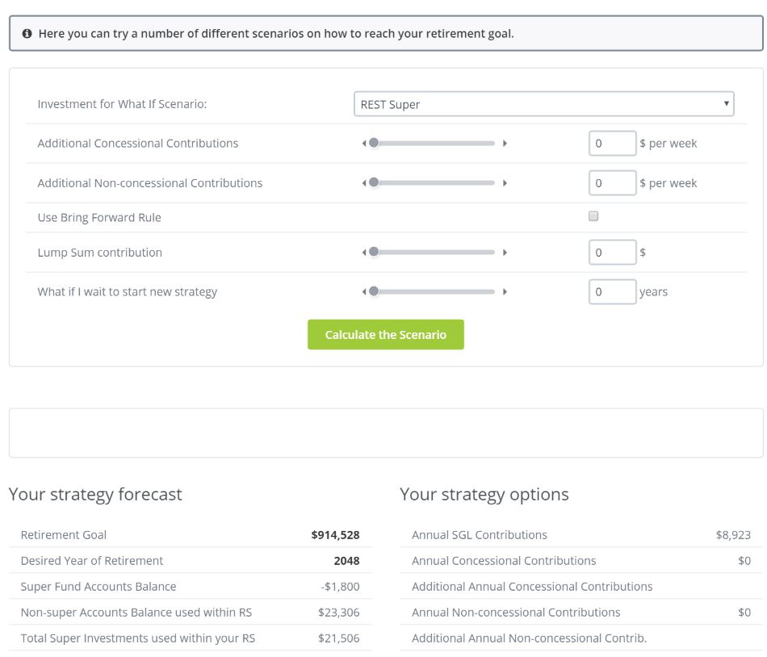
Task: Open the REST Super investment dropdown
Action: pos(543,104)
